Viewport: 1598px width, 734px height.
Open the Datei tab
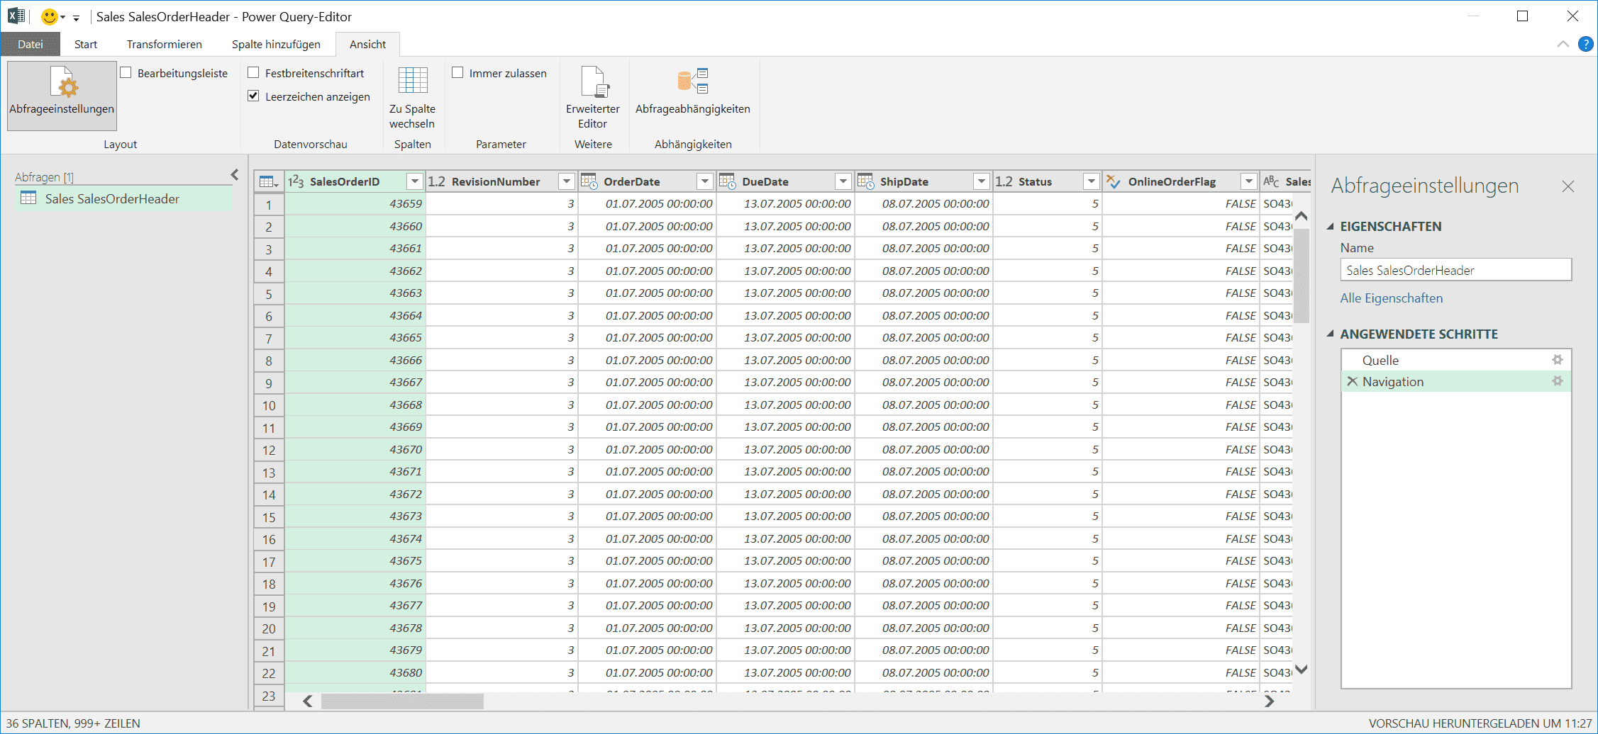(x=30, y=44)
